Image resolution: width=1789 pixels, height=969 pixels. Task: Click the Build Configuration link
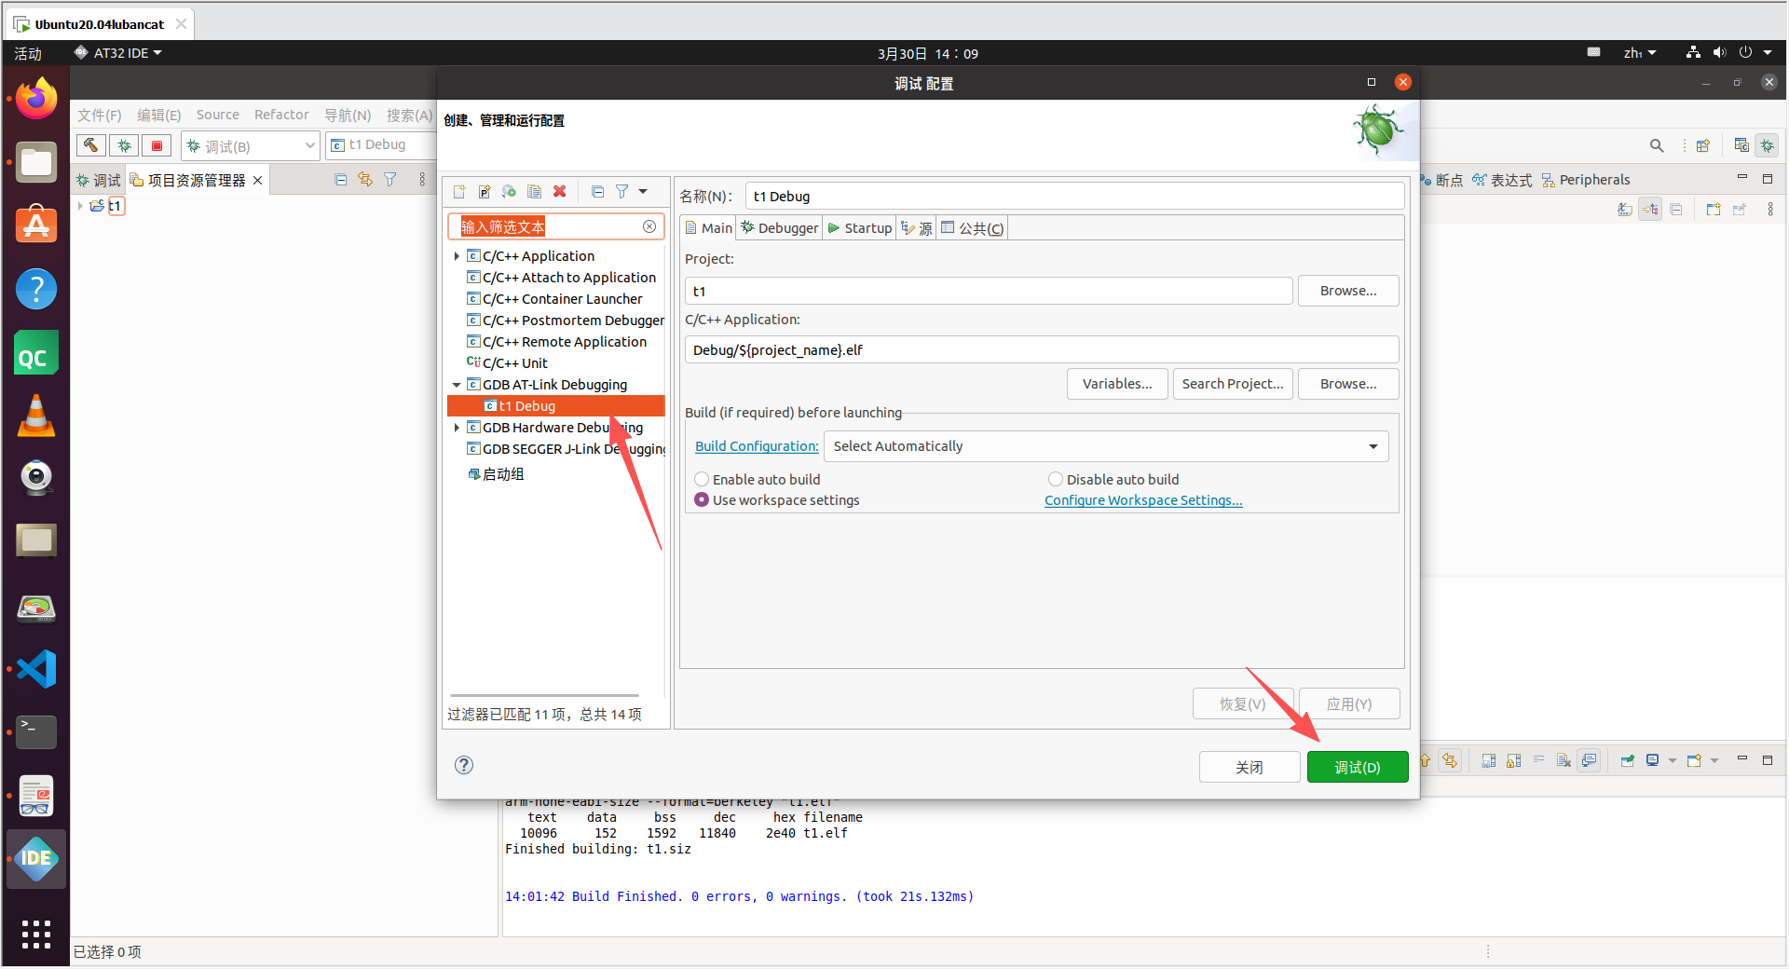757,446
